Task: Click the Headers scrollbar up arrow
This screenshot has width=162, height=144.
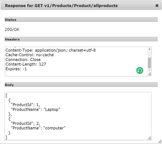Action: (x=149, y=49)
